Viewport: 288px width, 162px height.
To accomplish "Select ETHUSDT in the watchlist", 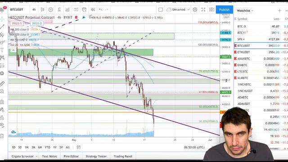I will click(261, 52).
